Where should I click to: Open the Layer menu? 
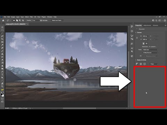click(18, 17)
